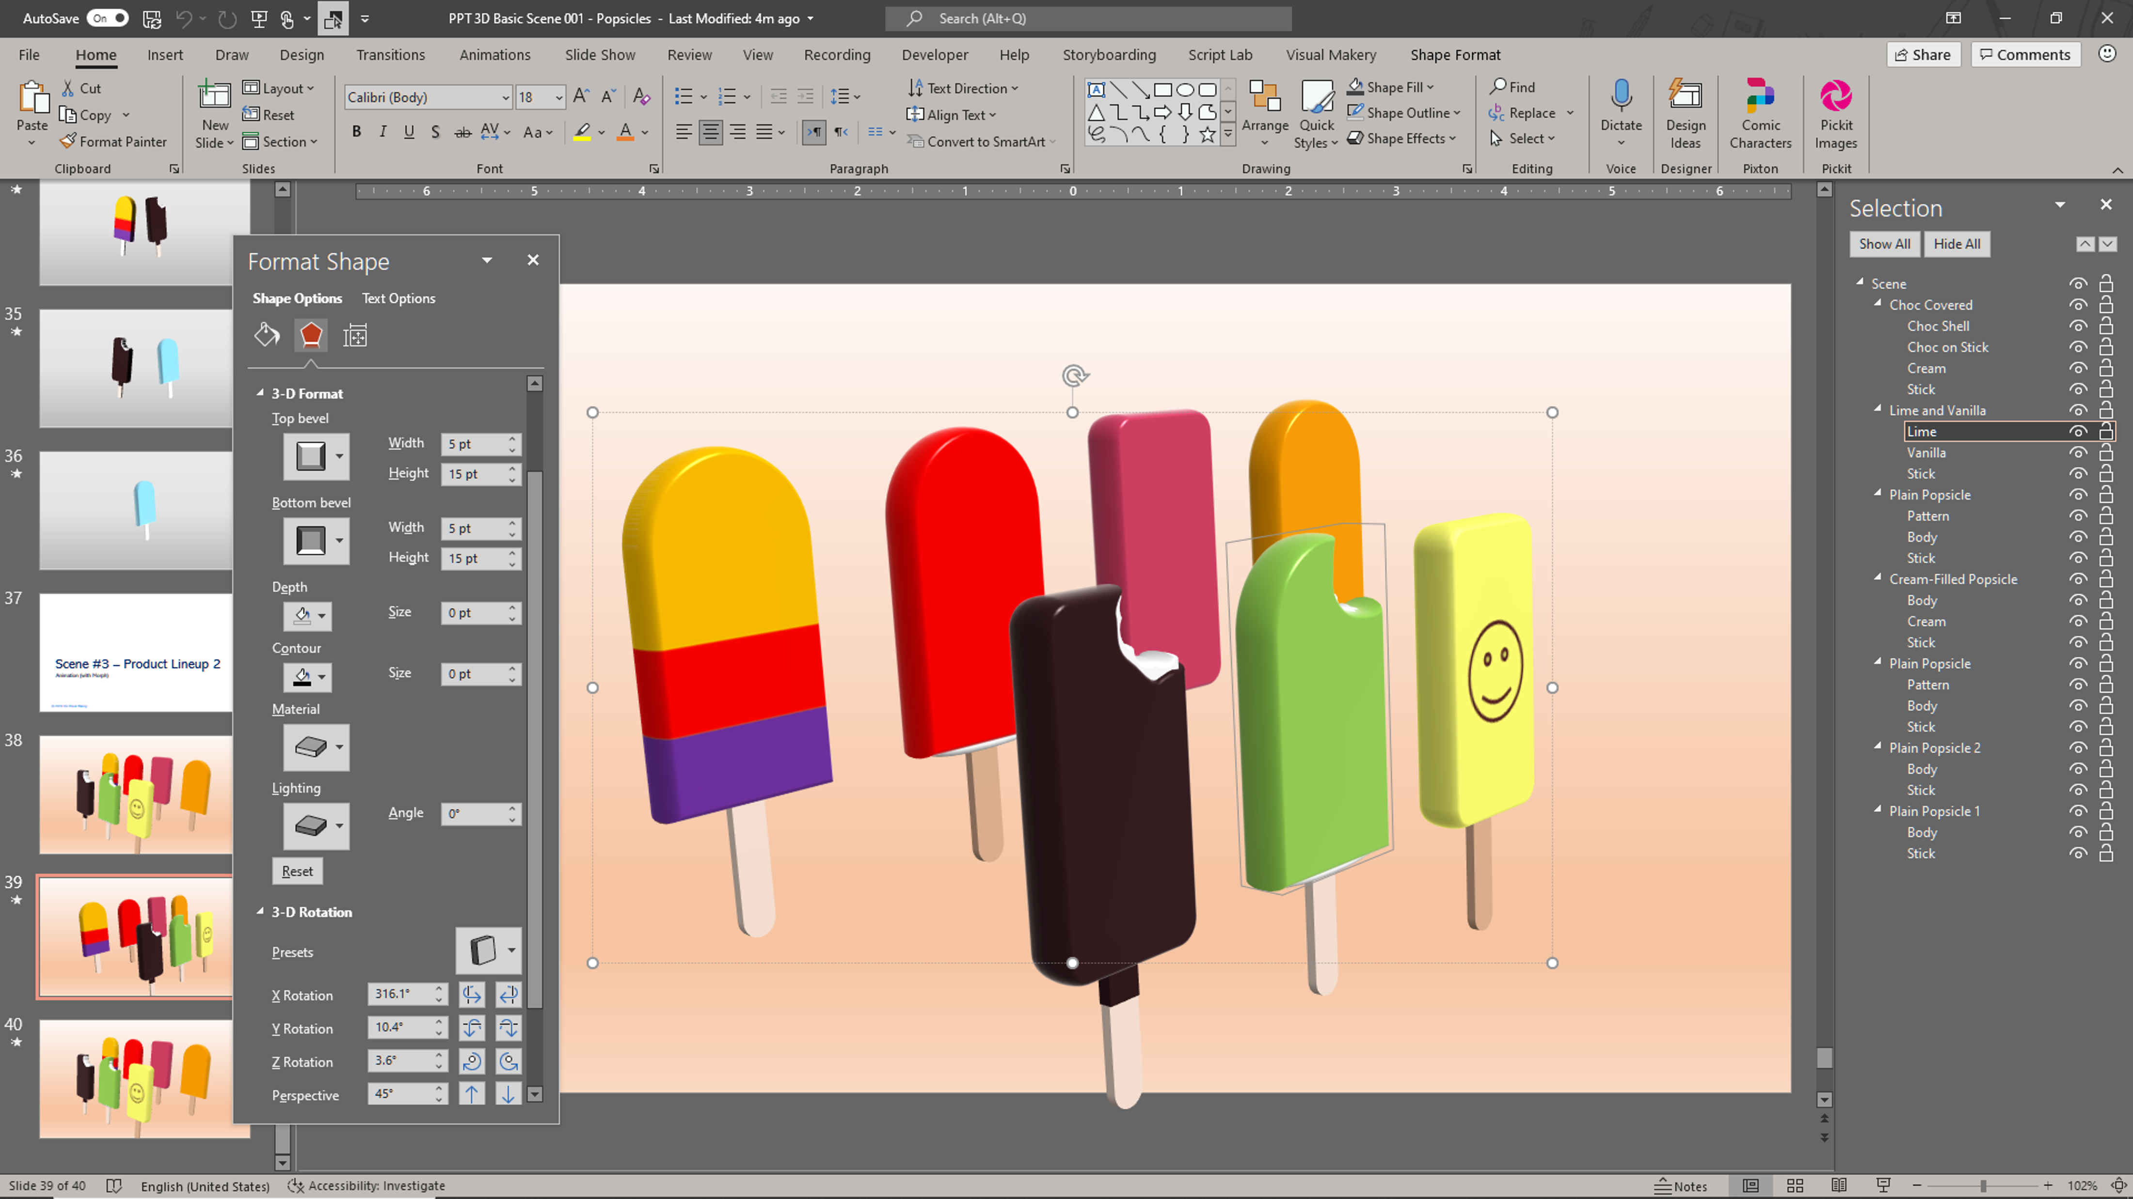Hide the Lime layer with its eye icon
The height and width of the screenshot is (1199, 2133).
(x=2078, y=431)
